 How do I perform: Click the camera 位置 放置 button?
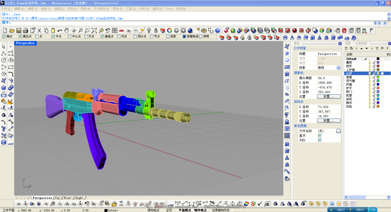[x=329, y=97]
